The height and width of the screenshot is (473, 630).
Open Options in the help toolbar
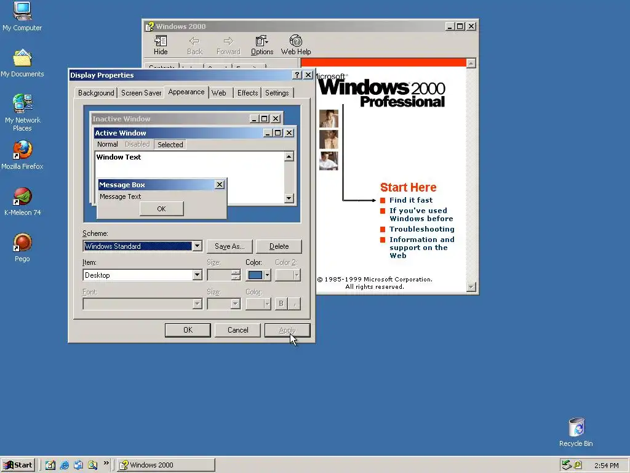pos(262,45)
